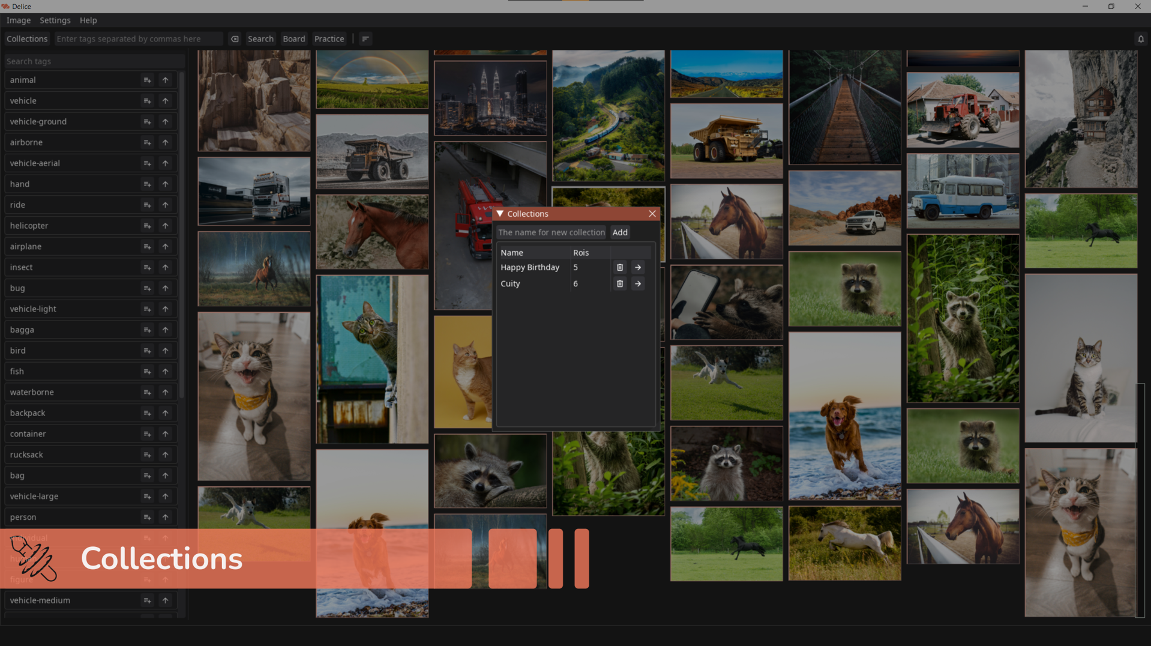Click the tag list vertical scrollbar

(182, 234)
